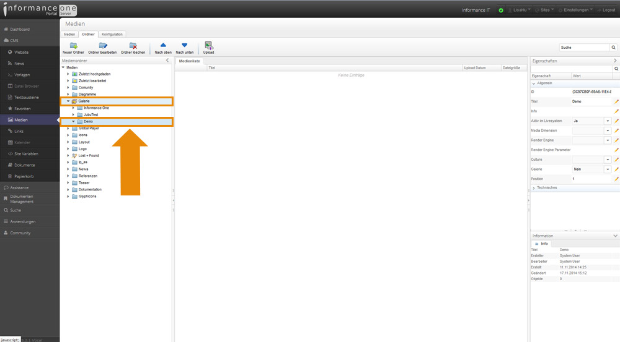Image resolution: width=620 pixels, height=342 pixels.
Task: Open the Sites menu
Action: click(x=544, y=11)
